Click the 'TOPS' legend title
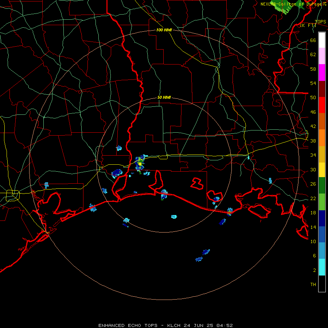The width and height of the screenshot is (328, 328). point(320,22)
